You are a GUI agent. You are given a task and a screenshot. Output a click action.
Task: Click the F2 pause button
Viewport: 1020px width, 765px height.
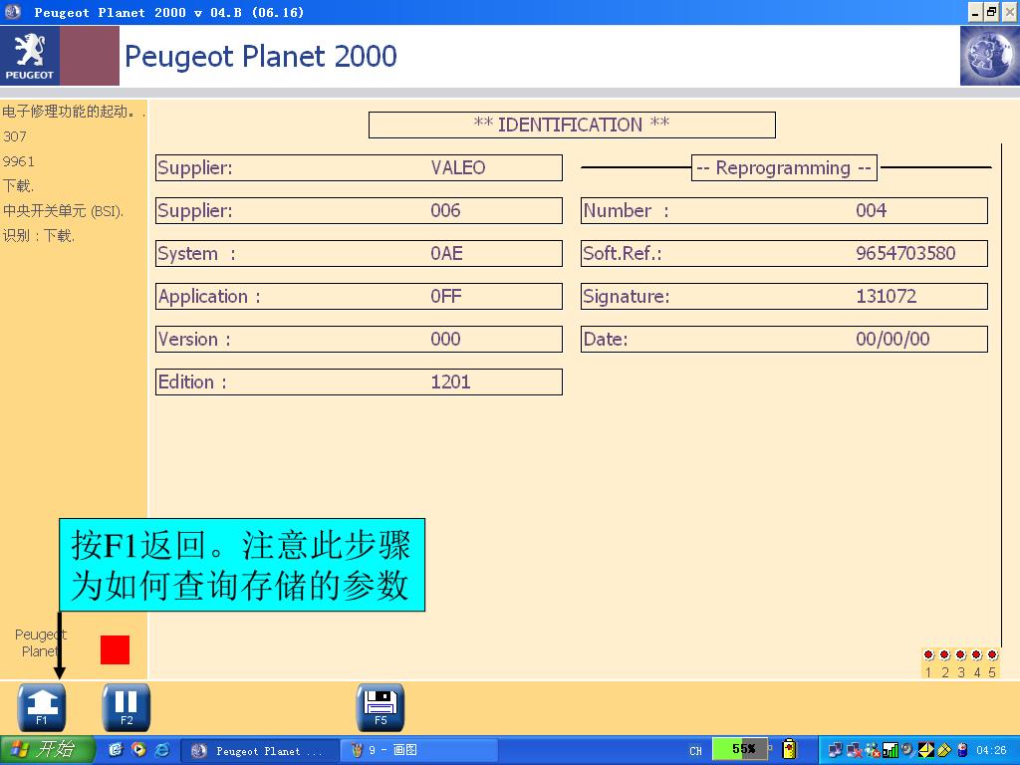[127, 707]
